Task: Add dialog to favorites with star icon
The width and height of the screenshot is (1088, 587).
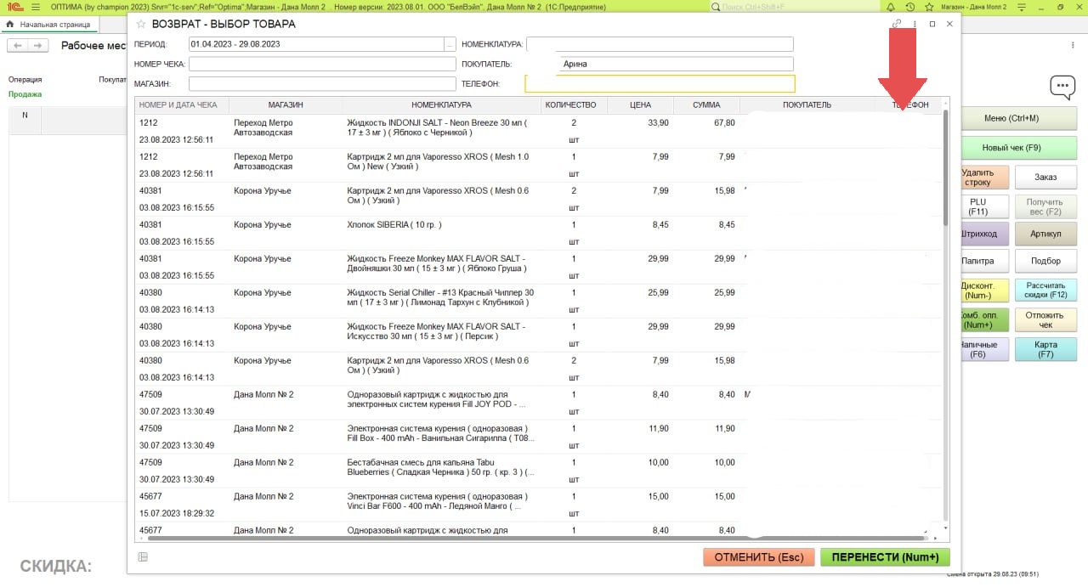Action: point(141,24)
